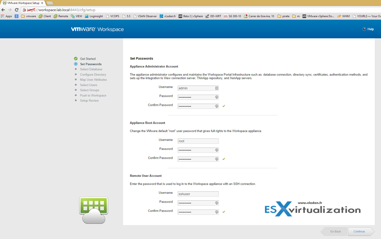Viewport: 381px width, 239px height.
Task: Click the credentials icon in admin Username field
Action: click(x=216, y=88)
